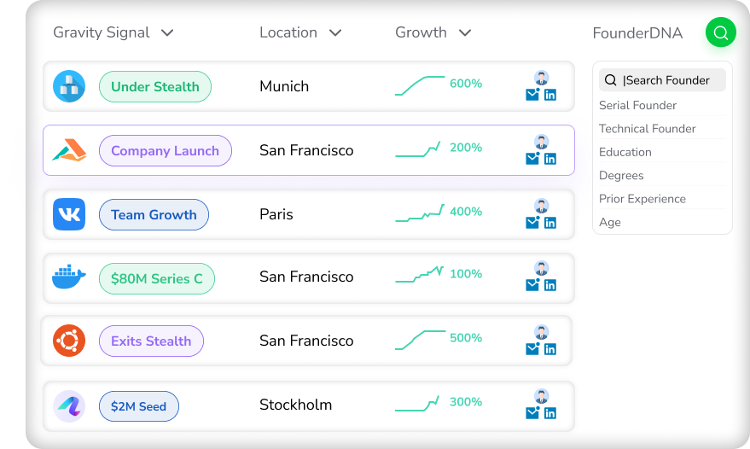Click the Docker whale logo
Screen dimensions: 750x449
(69, 277)
